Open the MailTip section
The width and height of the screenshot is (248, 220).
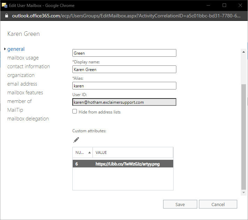tap(15, 110)
